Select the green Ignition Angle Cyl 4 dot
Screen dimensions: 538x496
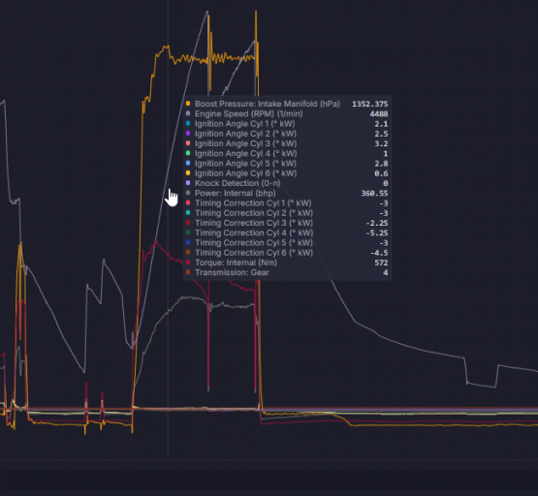tap(188, 153)
